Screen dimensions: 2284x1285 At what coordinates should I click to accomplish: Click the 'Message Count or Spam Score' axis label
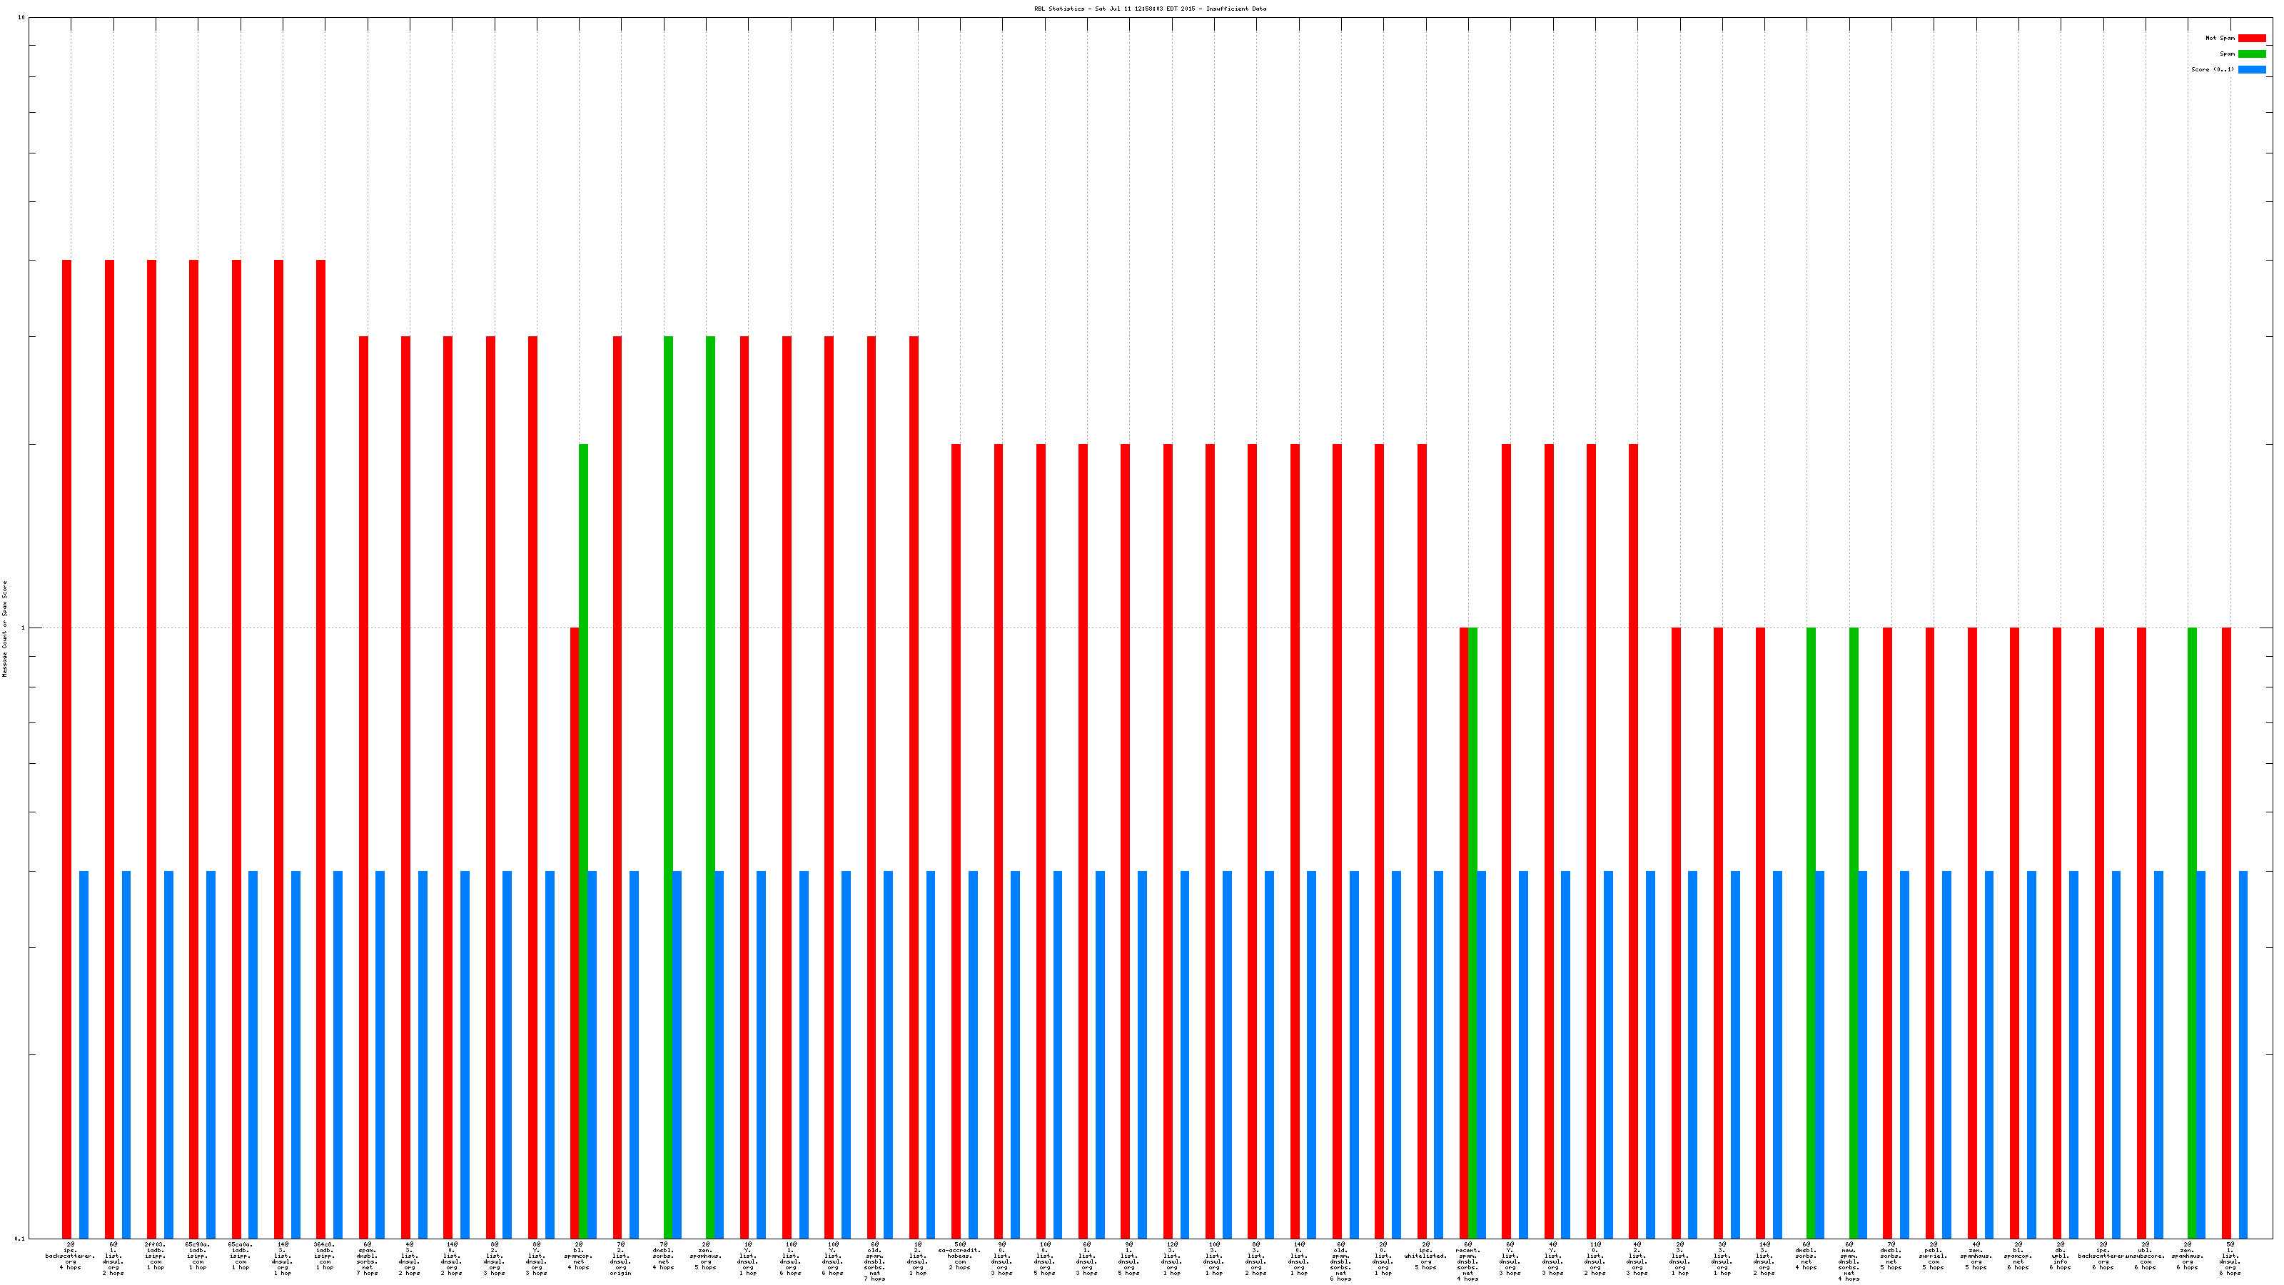tap(4, 629)
